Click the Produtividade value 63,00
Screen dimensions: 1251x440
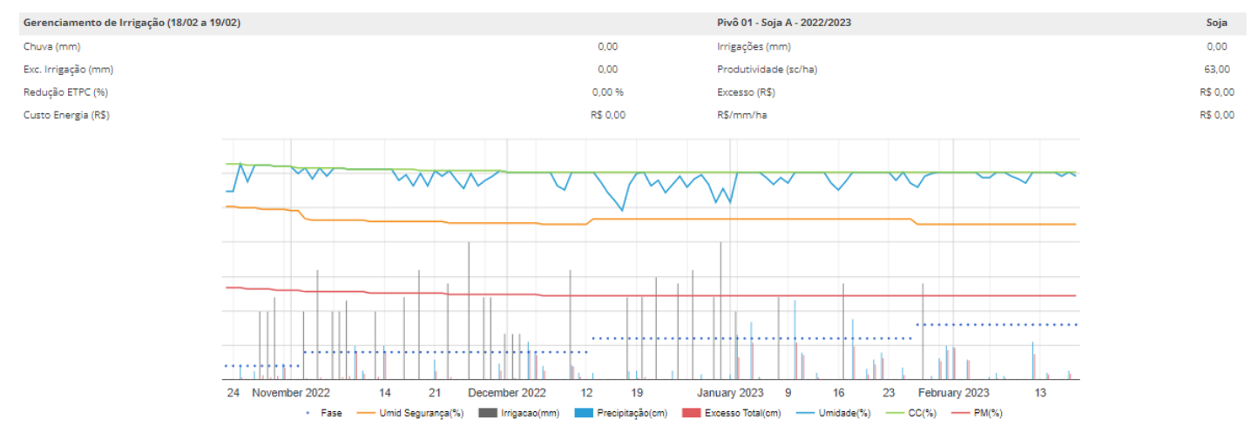click(x=1217, y=69)
